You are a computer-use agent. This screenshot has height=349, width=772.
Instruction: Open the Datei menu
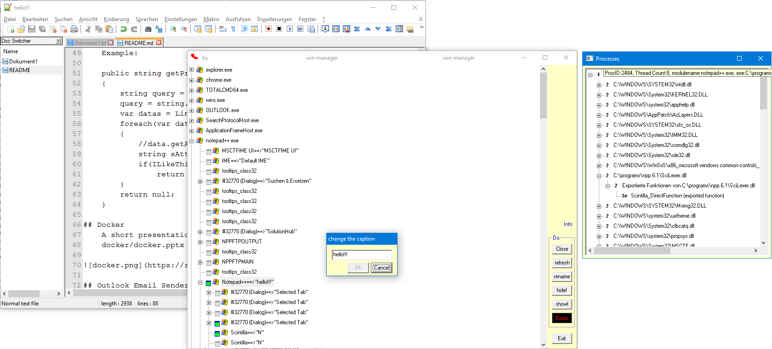[x=10, y=19]
